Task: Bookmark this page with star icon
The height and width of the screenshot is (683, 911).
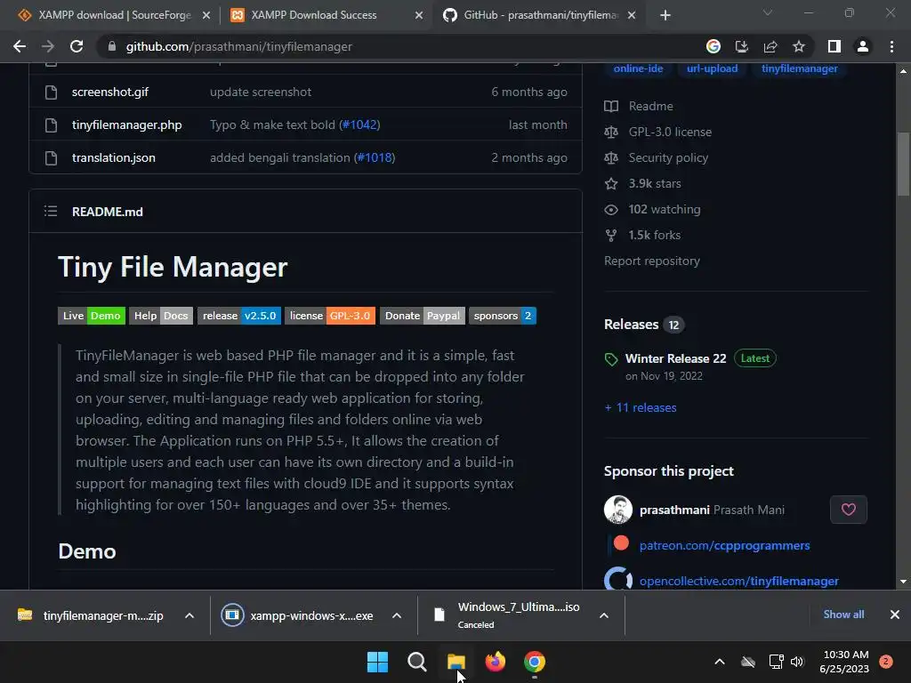Action: tap(799, 46)
